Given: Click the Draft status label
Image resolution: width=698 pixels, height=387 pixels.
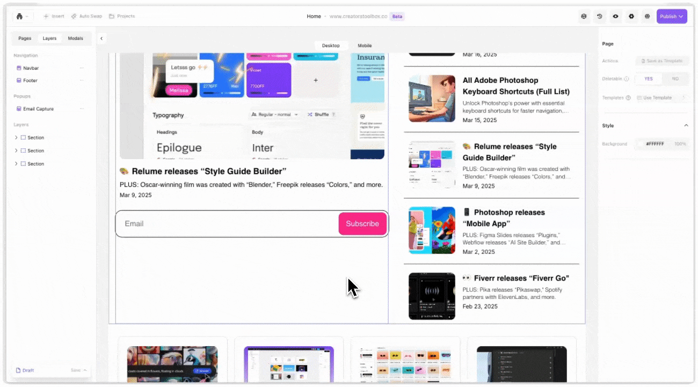Looking at the screenshot, I should coord(28,370).
